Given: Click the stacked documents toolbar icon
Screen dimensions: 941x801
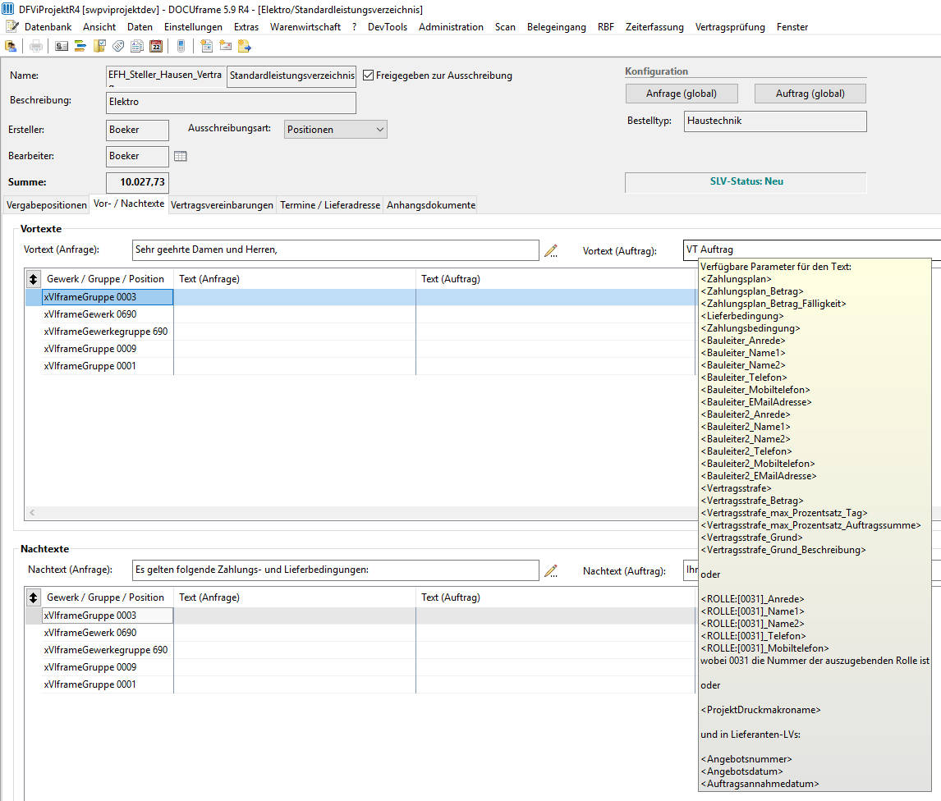Looking at the screenshot, I should tap(137, 46).
